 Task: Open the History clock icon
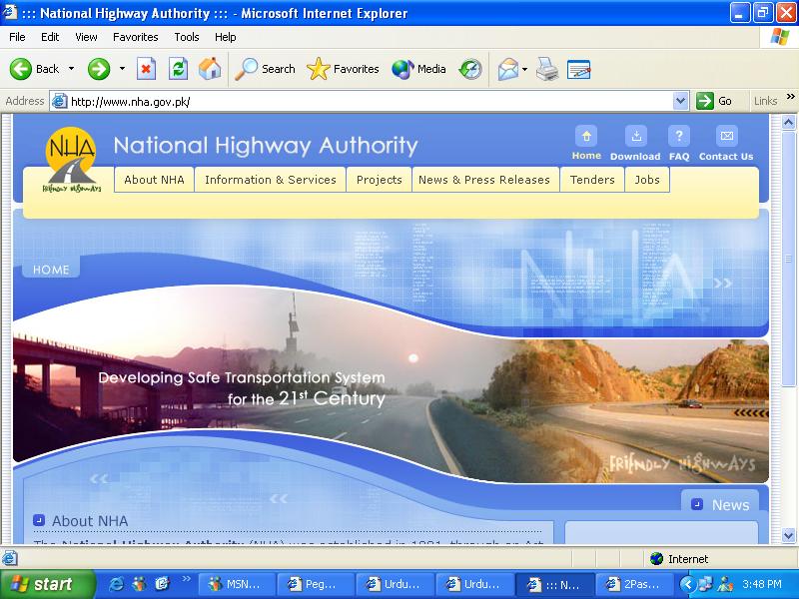coord(469,69)
